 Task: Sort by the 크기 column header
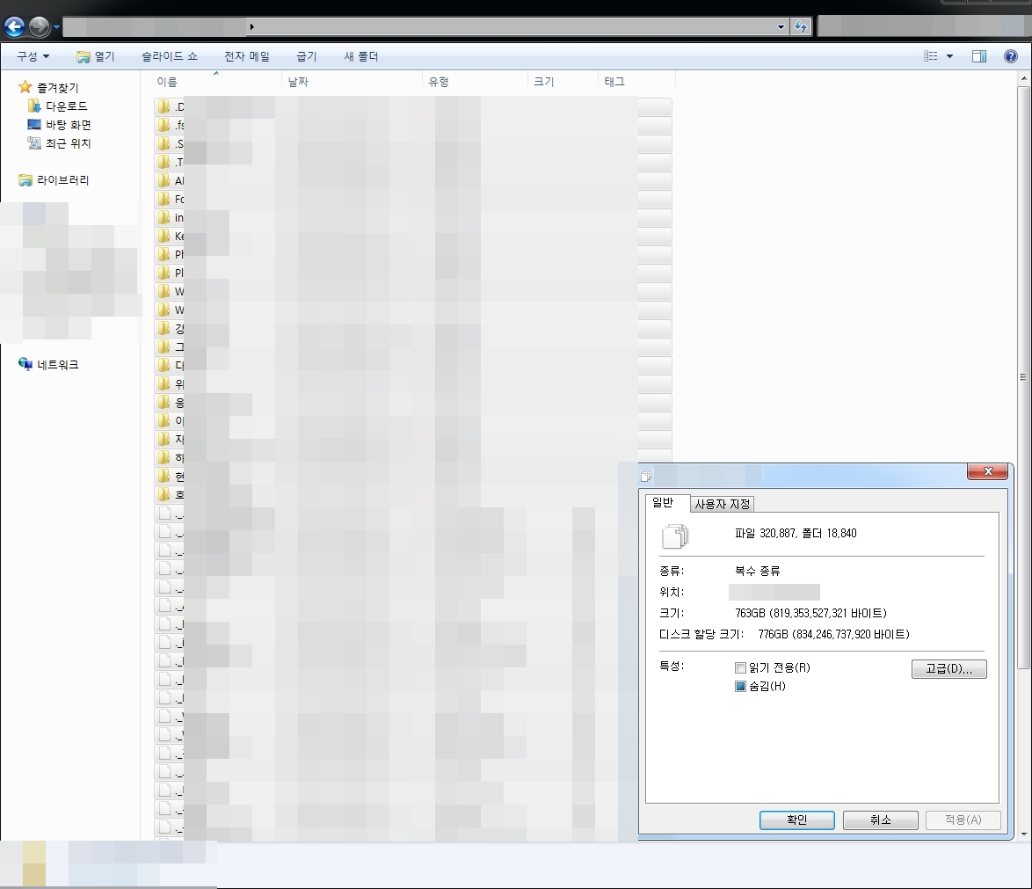pos(563,82)
